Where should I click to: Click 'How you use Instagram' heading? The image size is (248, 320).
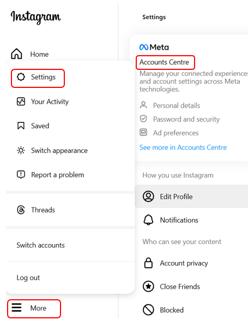click(178, 175)
